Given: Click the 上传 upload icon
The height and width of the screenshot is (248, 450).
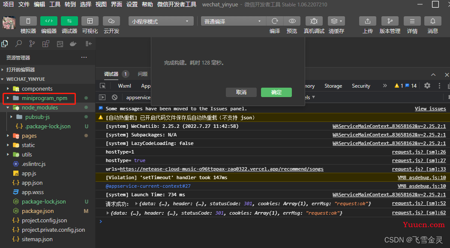Looking at the screenshot, I should (367, 21).
